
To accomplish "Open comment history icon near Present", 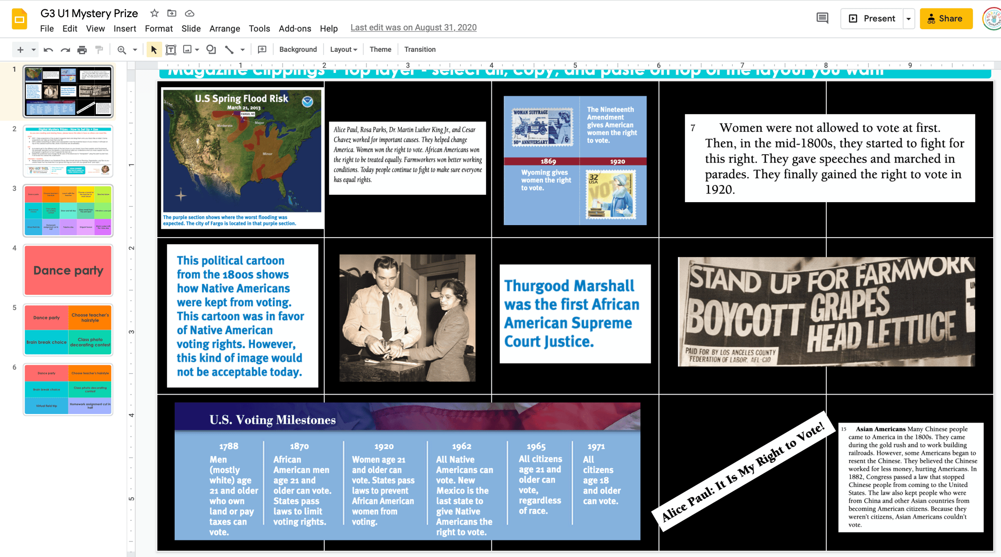I will coord(822,18).
